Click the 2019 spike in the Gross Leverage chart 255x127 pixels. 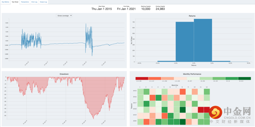pyautogui.click(x=86, y=25)
